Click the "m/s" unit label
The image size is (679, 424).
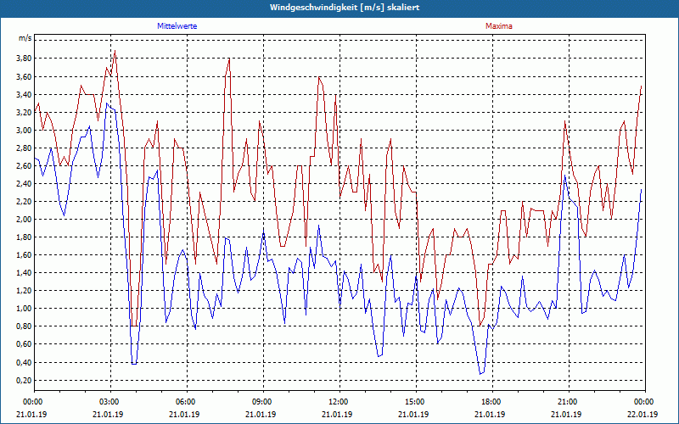[25, 38]
